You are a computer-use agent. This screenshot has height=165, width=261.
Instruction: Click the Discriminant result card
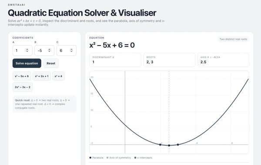click(115, 60)
